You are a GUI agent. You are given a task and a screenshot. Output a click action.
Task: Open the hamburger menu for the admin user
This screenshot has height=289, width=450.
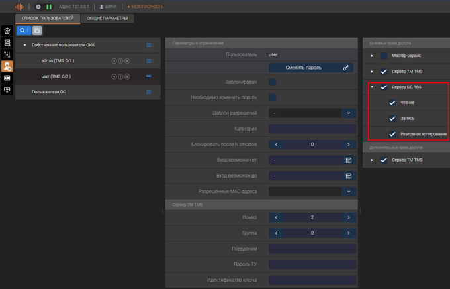click(149, 61)
